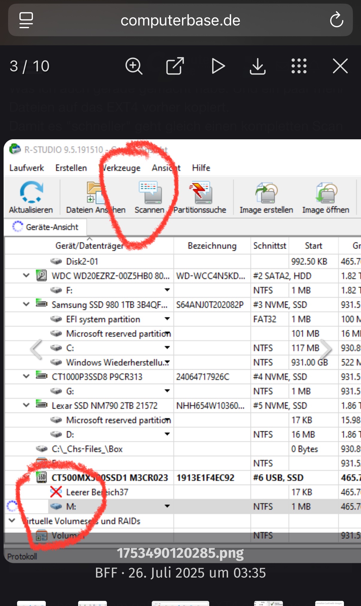Image resolution: width=361 pixels, height=606 pixels.
Task: Download the current image
Action: click(258, 66)
